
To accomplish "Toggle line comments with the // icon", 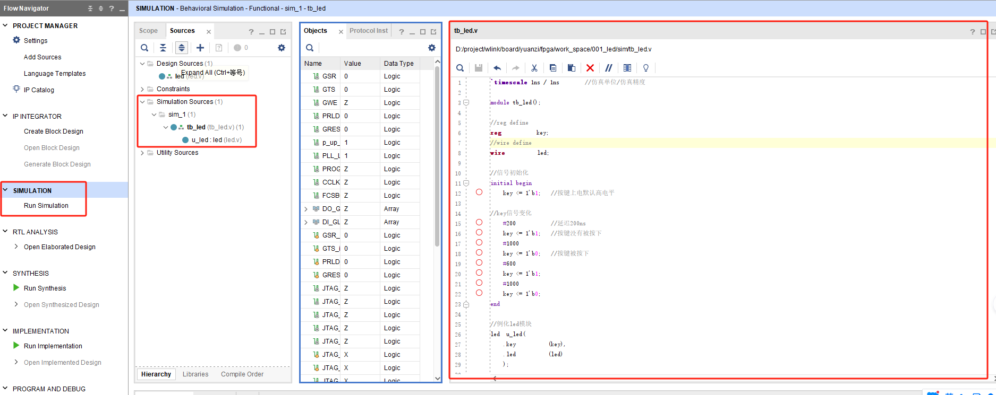I will click(x=609, y=68).
